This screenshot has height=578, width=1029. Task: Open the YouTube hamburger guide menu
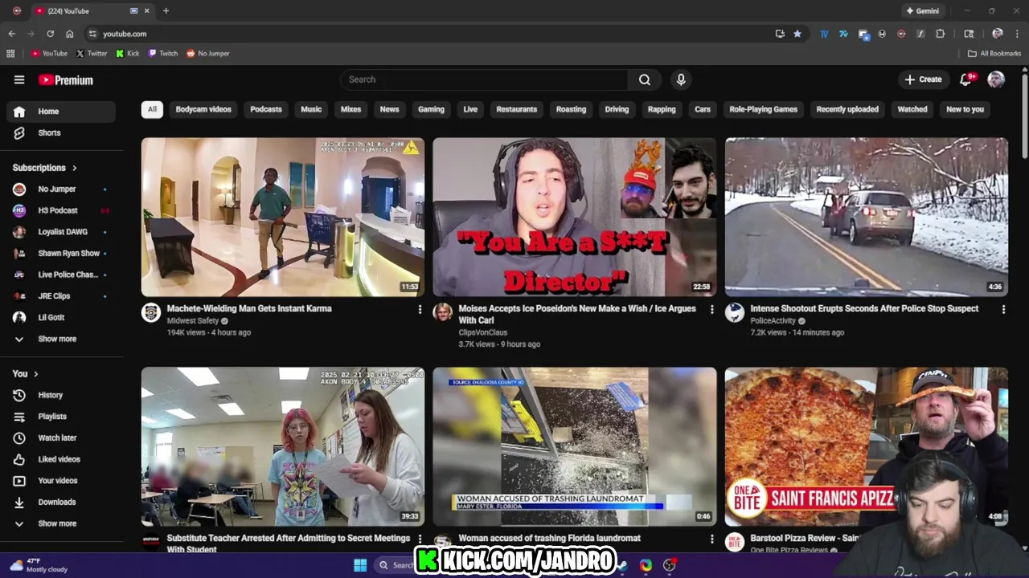[x=19, y=79]
